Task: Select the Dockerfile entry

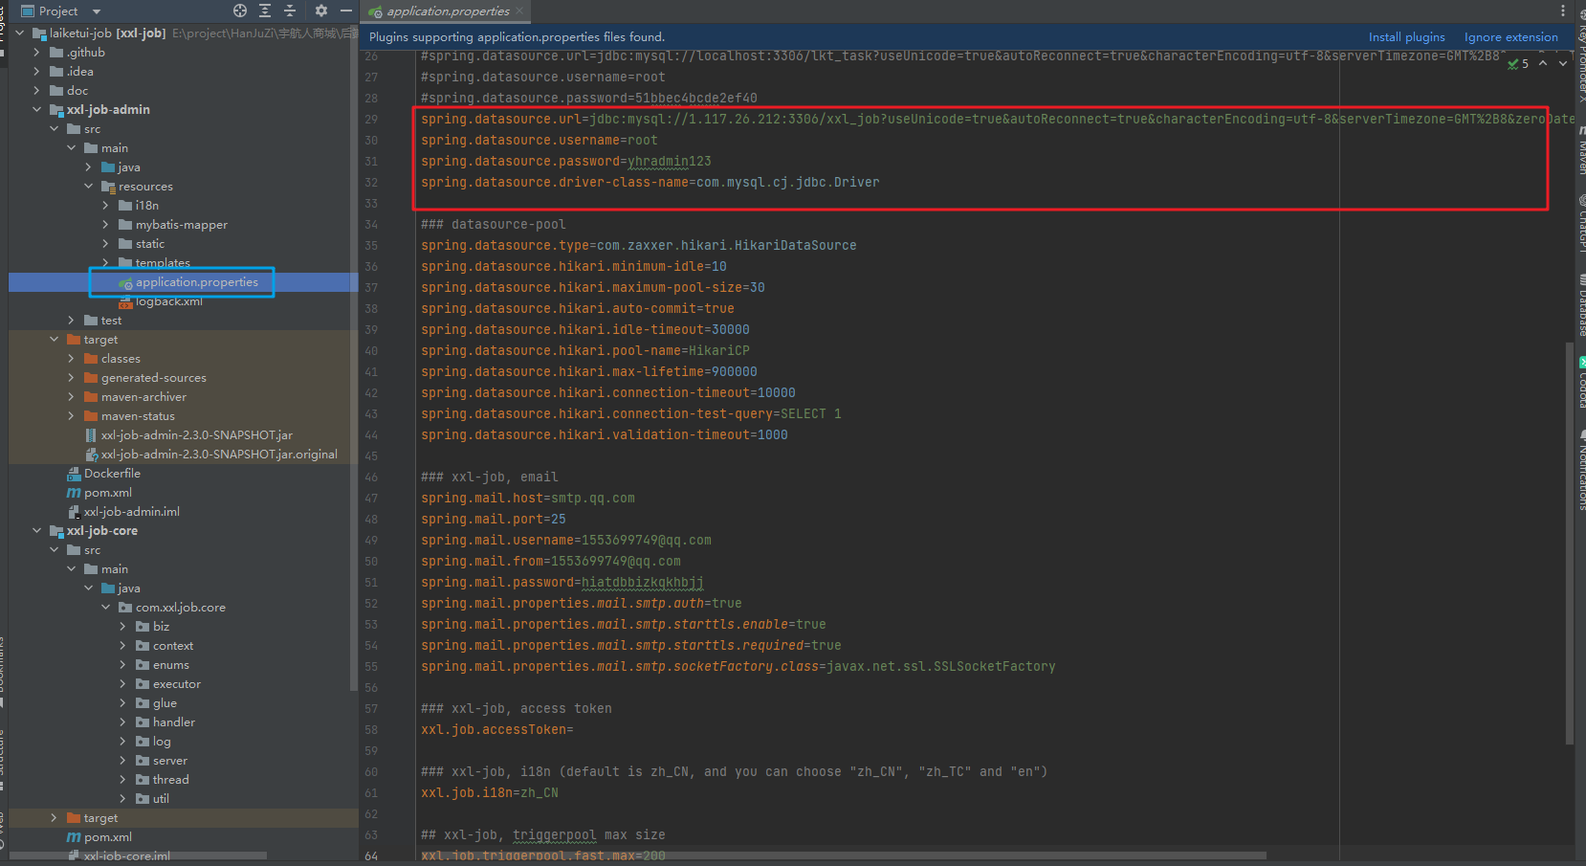Action: coord(112,474)
